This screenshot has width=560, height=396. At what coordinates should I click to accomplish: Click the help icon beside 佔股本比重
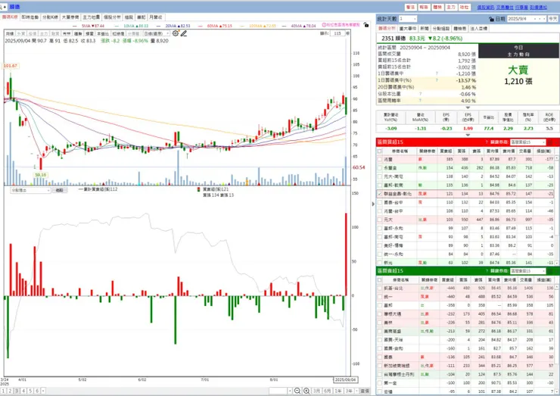click(x=420, y=94)
